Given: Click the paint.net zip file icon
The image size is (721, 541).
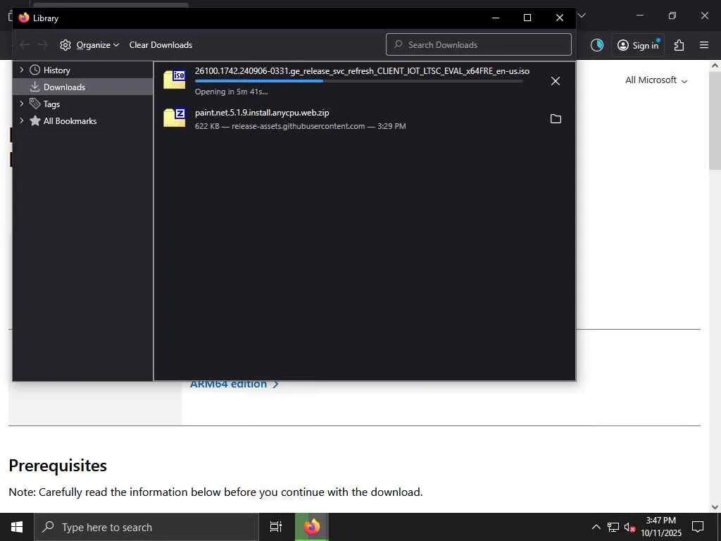Looking at the screenshot, I should click(x=175, y=118).
